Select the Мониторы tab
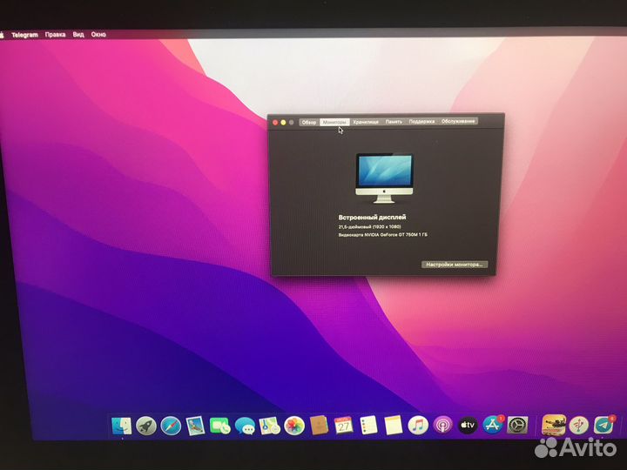The height and width of the screenshot is (470, 627). [x=334, y=122]
